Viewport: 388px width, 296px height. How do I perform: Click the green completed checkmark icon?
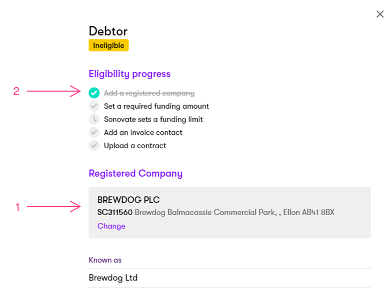pyautogui.click(x=94, y=93)
